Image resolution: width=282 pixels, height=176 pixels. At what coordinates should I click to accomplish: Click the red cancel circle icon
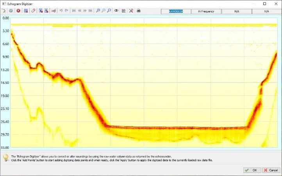pyautogui.click(x=18, y=11)
